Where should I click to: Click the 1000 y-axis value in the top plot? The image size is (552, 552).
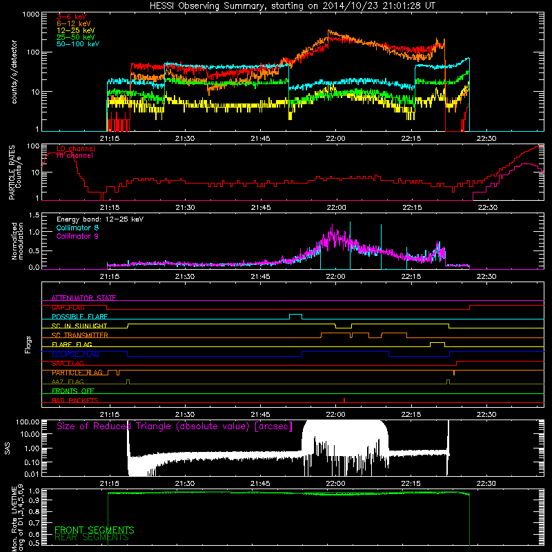click(30, 14)
